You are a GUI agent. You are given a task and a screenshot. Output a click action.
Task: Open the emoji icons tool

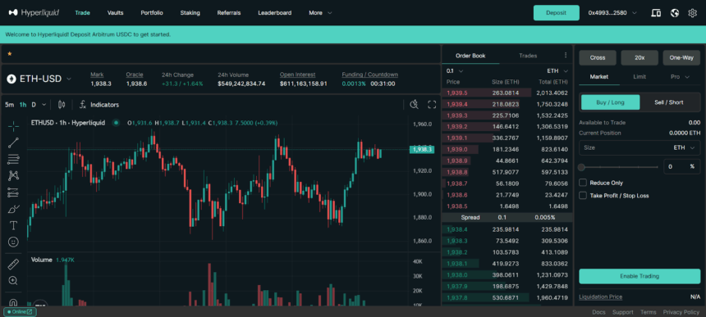13,242
